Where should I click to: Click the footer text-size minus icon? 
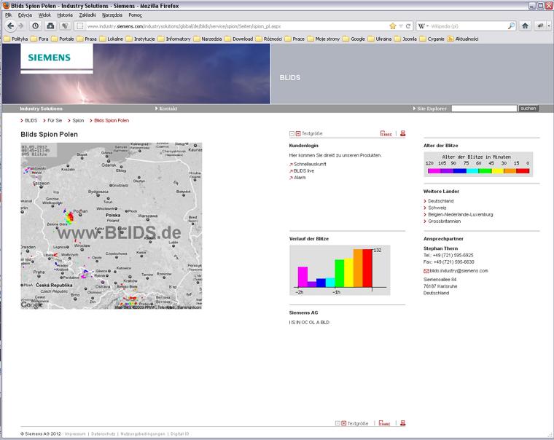338,423
